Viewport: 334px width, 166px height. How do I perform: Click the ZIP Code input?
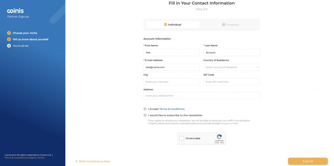tap(232, 82)
